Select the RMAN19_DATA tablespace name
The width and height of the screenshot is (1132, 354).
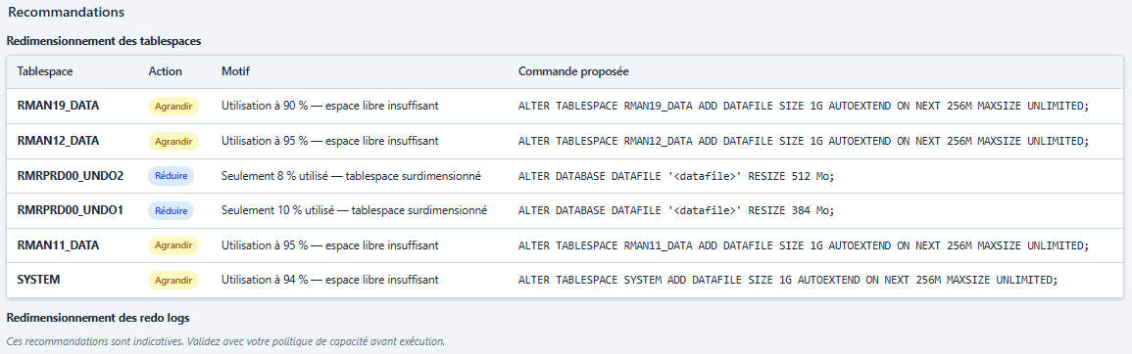tap(59, 106)
